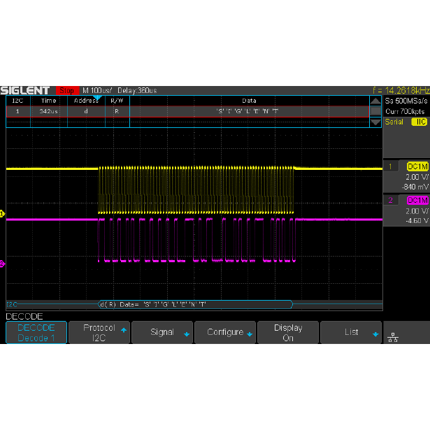Click the Time column header
This screenshot has width=430, height=430.
[48, 101]
